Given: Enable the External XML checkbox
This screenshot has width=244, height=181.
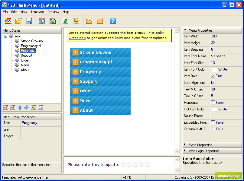Looking at the screenshot, I should point(213,129).
